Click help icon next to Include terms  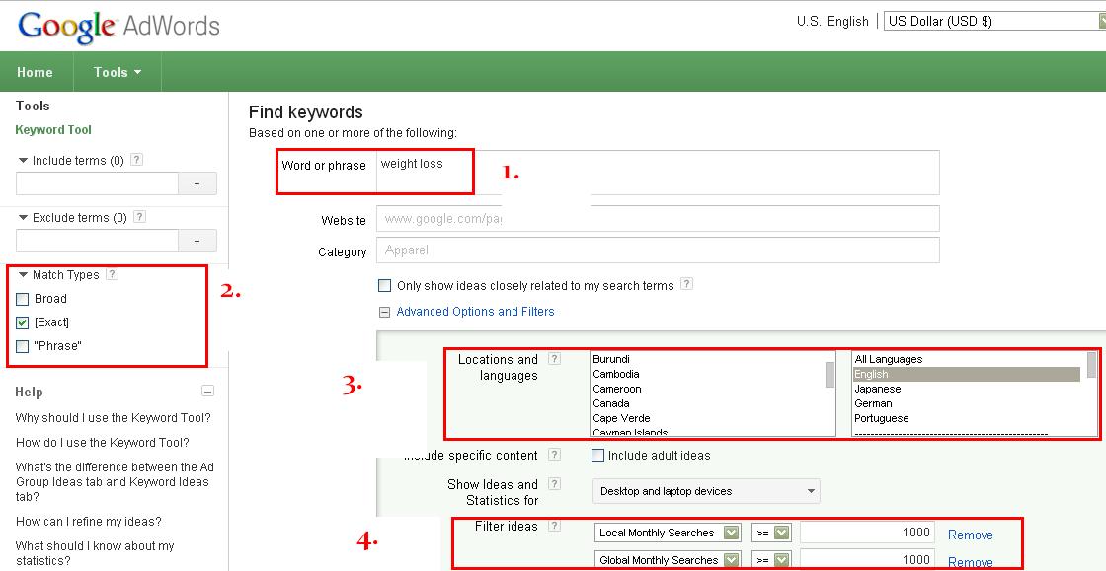pos(136,160)
